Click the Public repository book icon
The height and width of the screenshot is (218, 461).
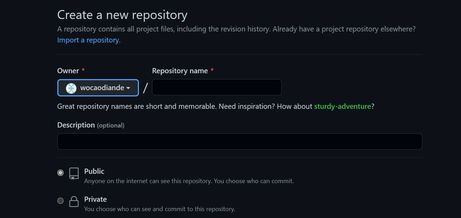74,173
